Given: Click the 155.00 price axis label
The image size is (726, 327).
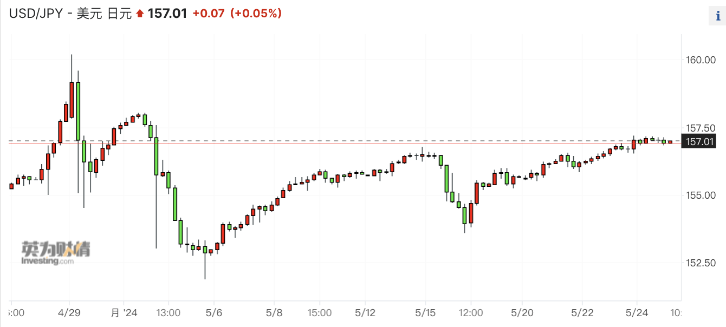Looking at the screenshot, I should click(x=703, y=195).
